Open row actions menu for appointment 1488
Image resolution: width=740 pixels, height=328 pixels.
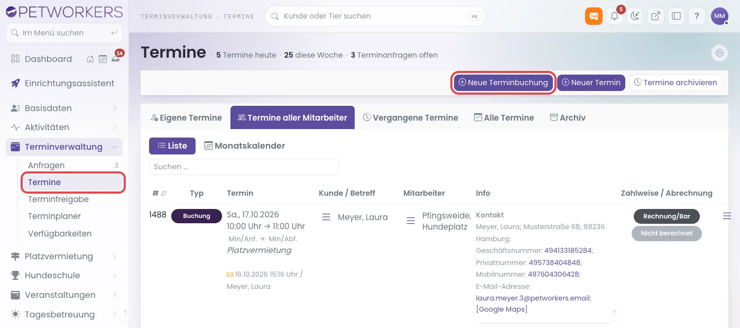[x=727, y=215]
